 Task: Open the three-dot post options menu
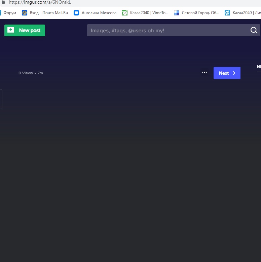tap(204, 73)
